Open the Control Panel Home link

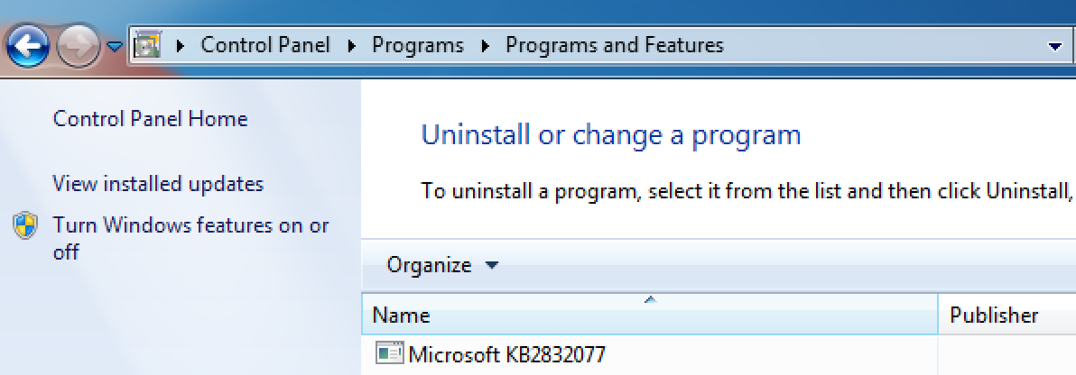point(150,119)
